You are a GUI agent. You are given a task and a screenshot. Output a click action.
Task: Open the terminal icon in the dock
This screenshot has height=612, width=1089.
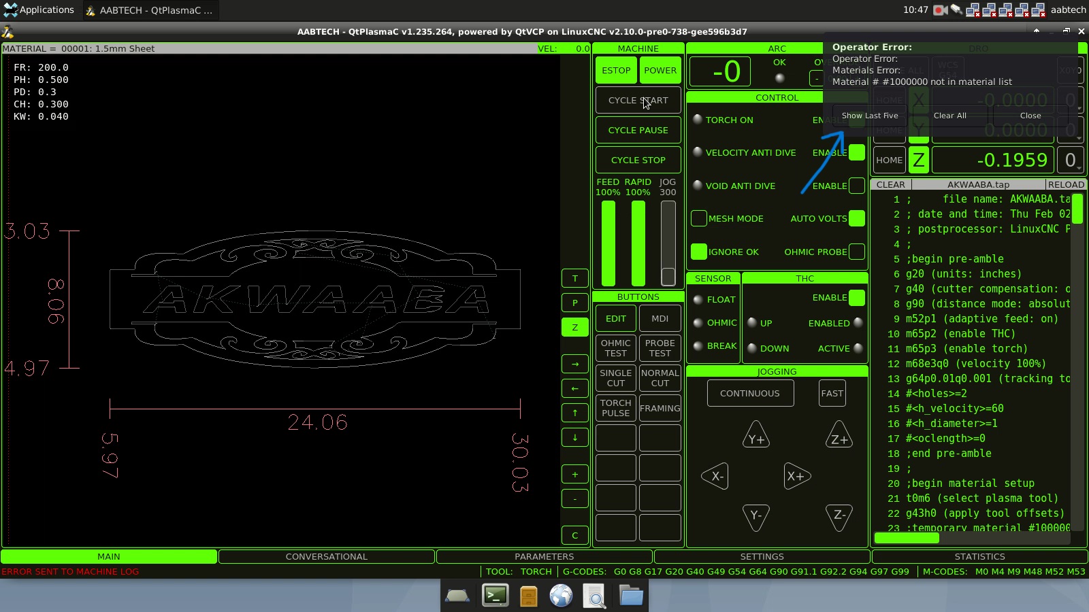[495, 596]
